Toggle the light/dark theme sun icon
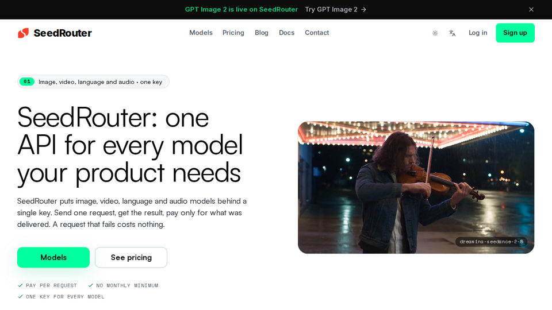 click(435, 33)
